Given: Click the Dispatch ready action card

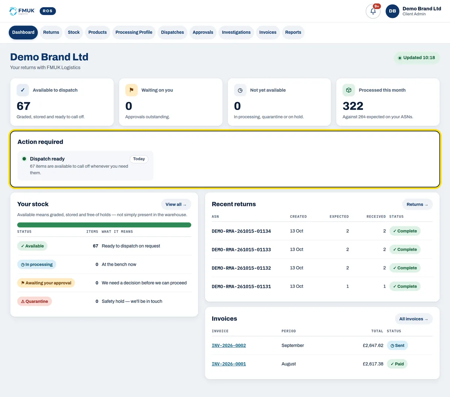Looking at the screenshot, I should click(x=85, y=165).
